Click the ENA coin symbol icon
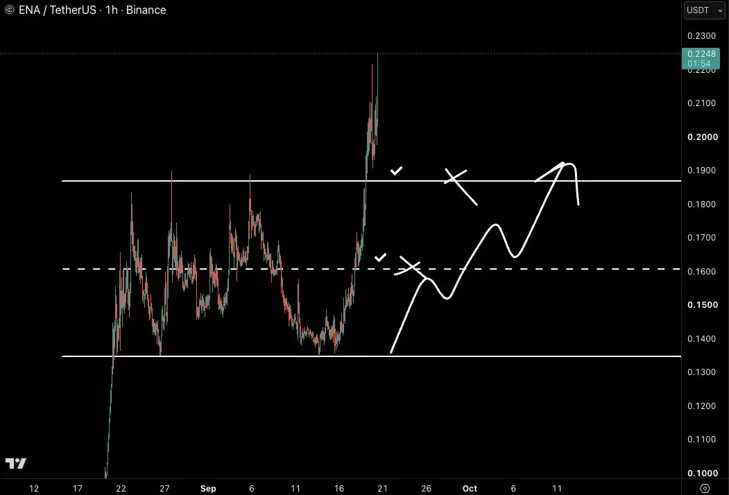This screenshot has width=729, height=495. 9,10
